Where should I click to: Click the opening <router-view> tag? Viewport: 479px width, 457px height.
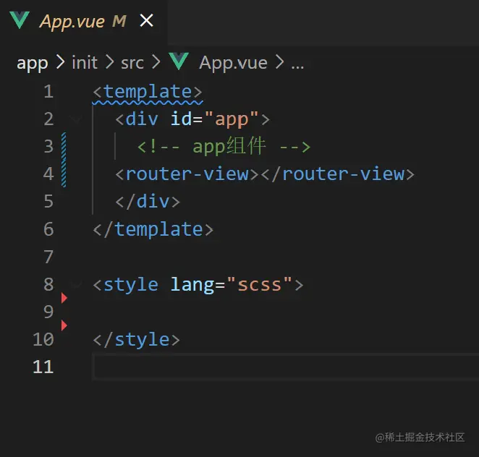[x=187, y=174]
